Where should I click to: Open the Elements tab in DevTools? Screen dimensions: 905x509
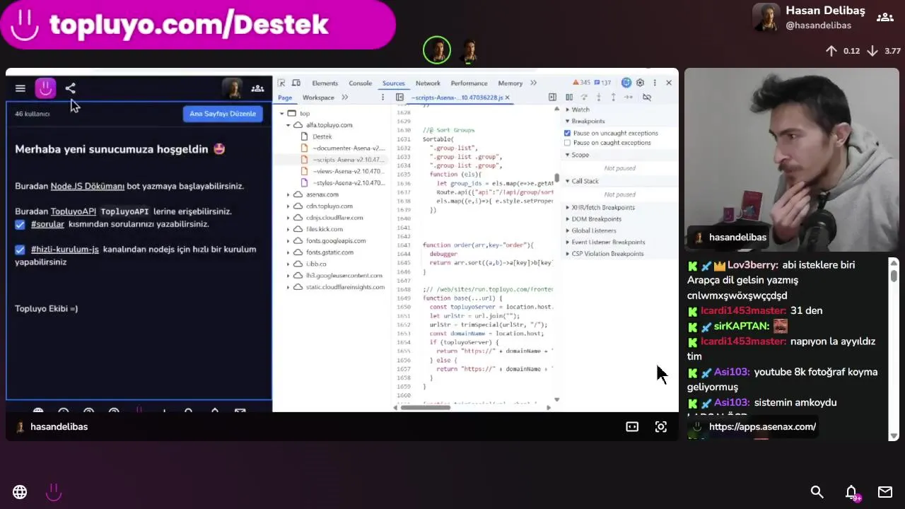pos(325,83)
